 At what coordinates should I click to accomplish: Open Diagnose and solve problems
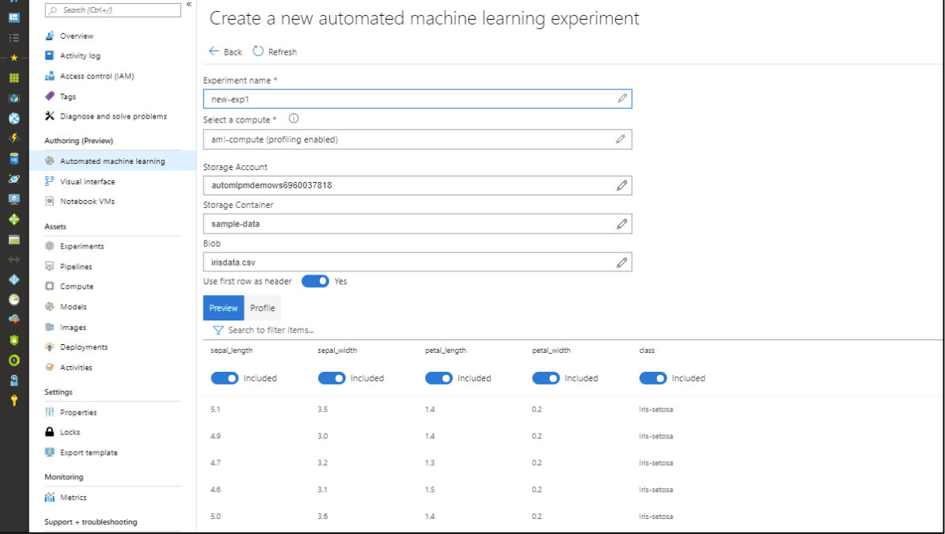point(113,116)
